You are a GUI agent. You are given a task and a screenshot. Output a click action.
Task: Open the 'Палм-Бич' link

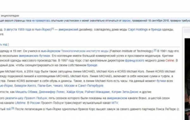(45, 86)
